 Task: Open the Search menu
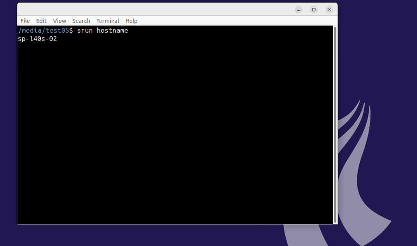tap(81, 21)
